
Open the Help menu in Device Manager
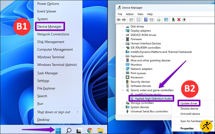[x=150, y=14]
